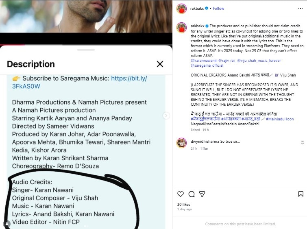Open comments with the speech bubble icon
The image size is (307, 229).
[191, 194]
